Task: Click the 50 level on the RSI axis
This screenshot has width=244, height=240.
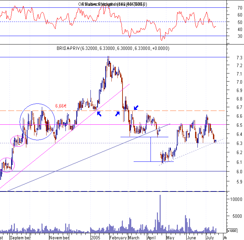Action: pyautogui.click(x=240, y=22)
